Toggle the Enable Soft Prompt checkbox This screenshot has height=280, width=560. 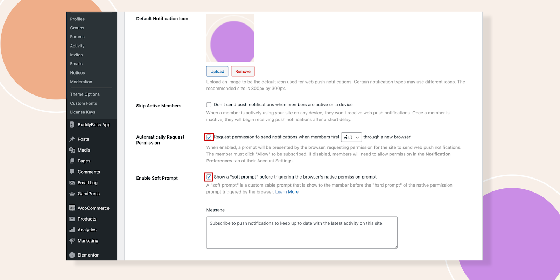[209, 177]
